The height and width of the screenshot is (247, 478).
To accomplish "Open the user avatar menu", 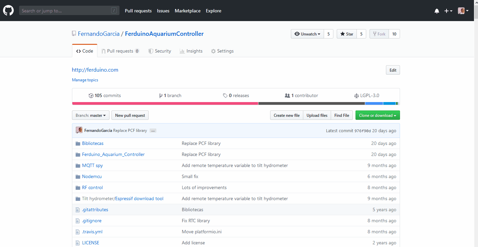I will point(463,11).
